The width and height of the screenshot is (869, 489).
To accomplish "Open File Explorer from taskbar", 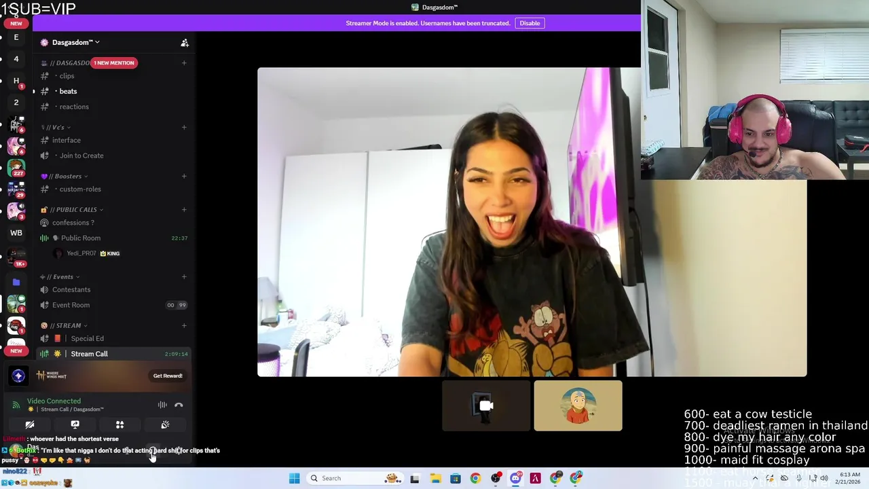I will (435, 478).
